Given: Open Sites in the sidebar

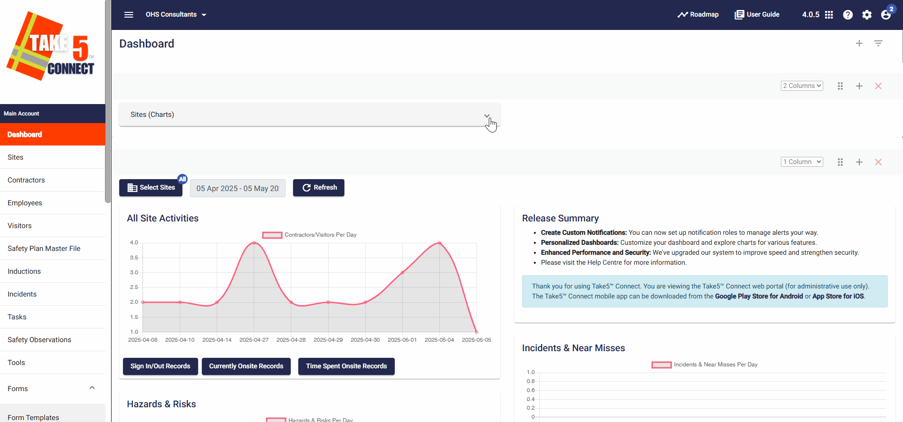Looking at the screenshot, I should point(53,157).
